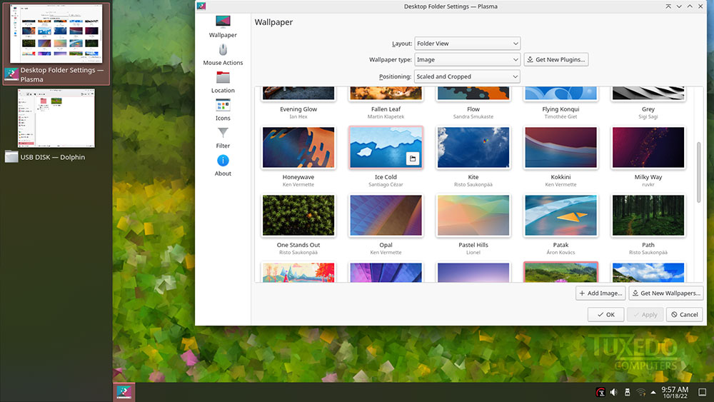Open the Wi-Fi network tray icon
Image resolution: width=714 pixels, height=402 pixels.
[x=640, y=392]
